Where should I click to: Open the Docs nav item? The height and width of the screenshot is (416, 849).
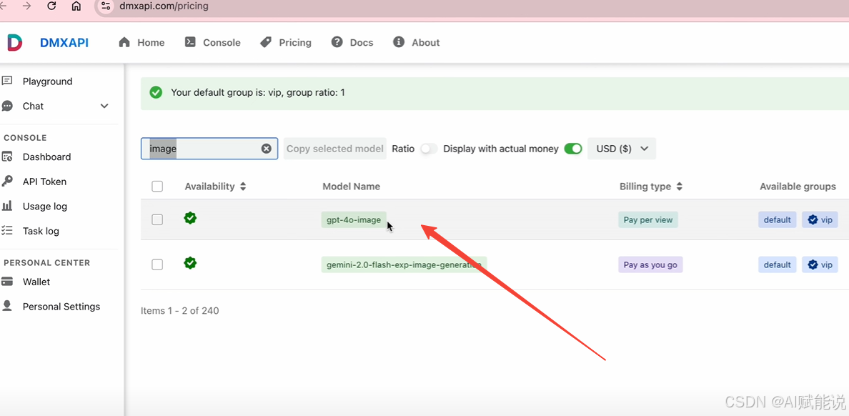[352, 42]
